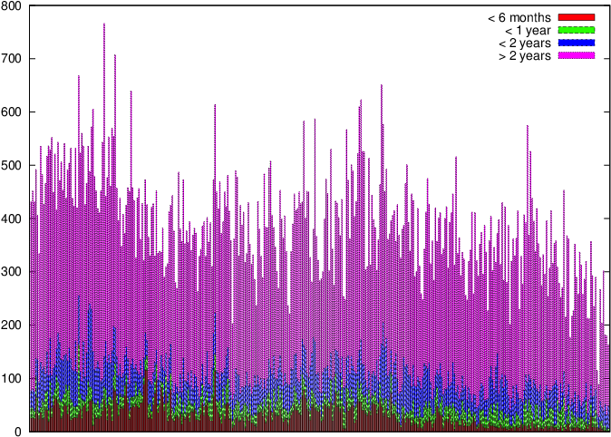Click the dark red band at chart bottom
Viewport: 611px width, 437px height.
272,426
